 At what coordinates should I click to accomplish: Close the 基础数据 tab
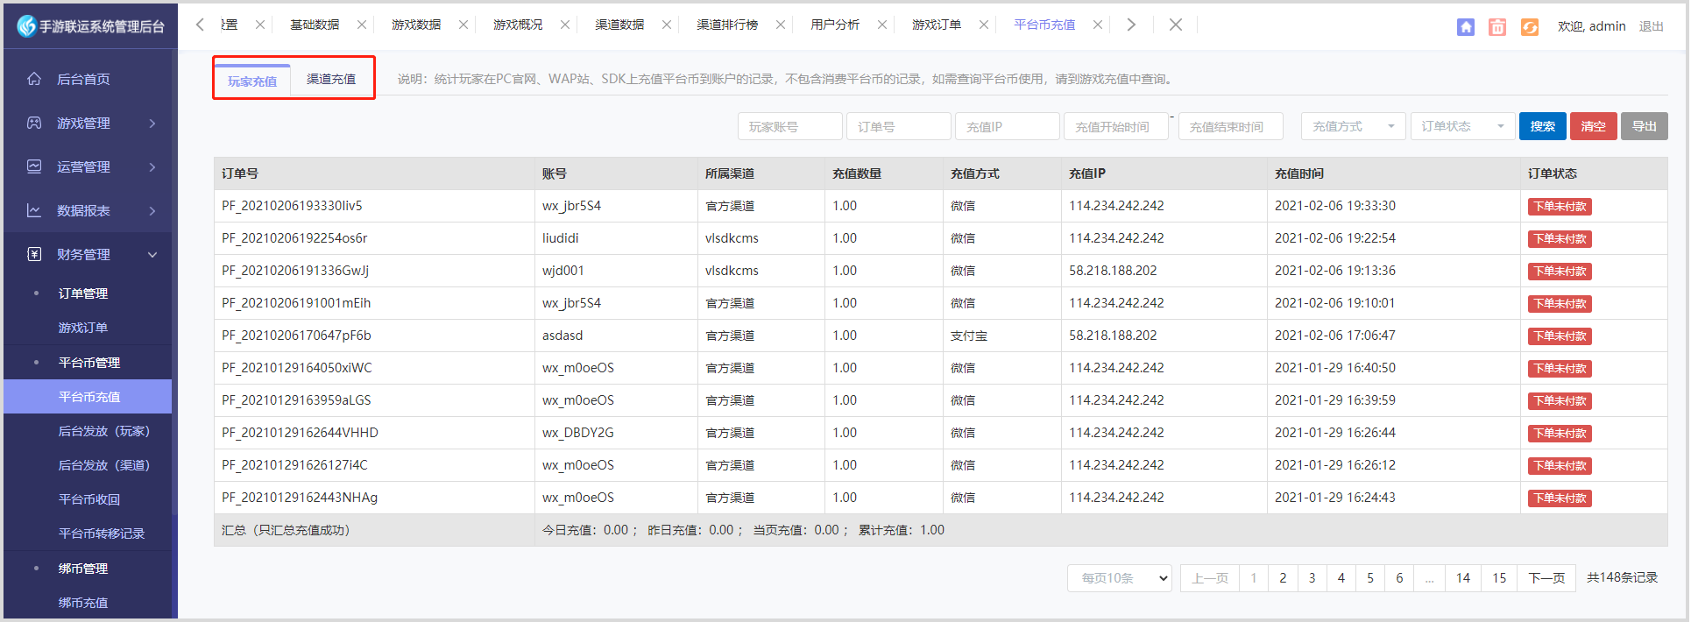(362, 25)
